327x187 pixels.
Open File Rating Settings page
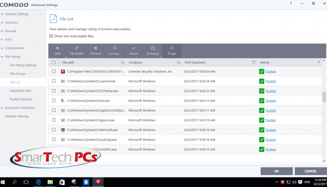pyautogui.click(x=23, y=65)
